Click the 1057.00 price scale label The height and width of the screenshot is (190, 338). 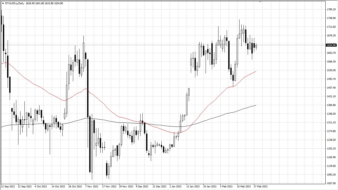point(331,183)
